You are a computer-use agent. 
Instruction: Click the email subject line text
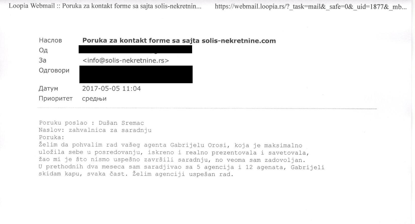click(x=179, y=41)
